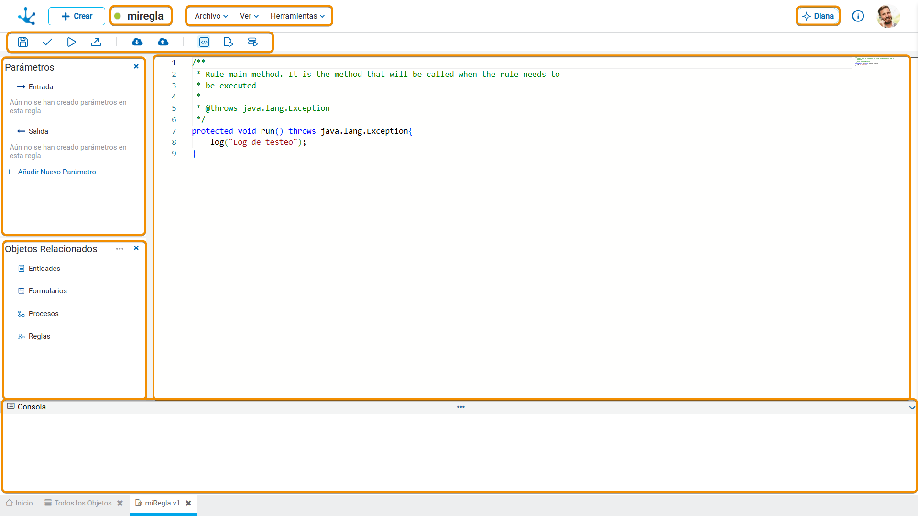Open the info circle icon
The height and width of the screenshot is (516, 918).
point(858,16)
